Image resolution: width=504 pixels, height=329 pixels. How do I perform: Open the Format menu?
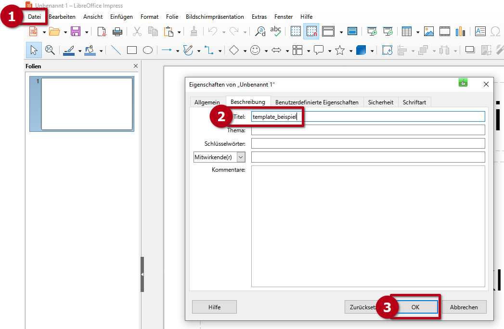tap(149, 17)
